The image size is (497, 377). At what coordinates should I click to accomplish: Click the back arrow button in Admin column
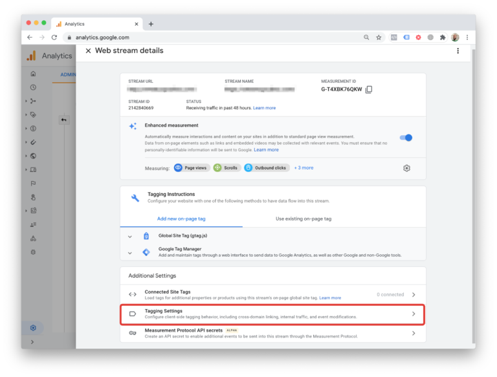[x=64, y=120]
